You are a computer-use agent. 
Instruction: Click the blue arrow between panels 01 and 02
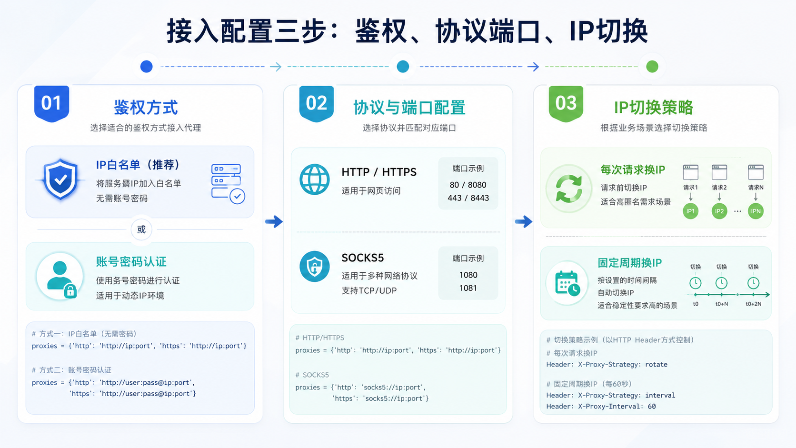(274, 221)
